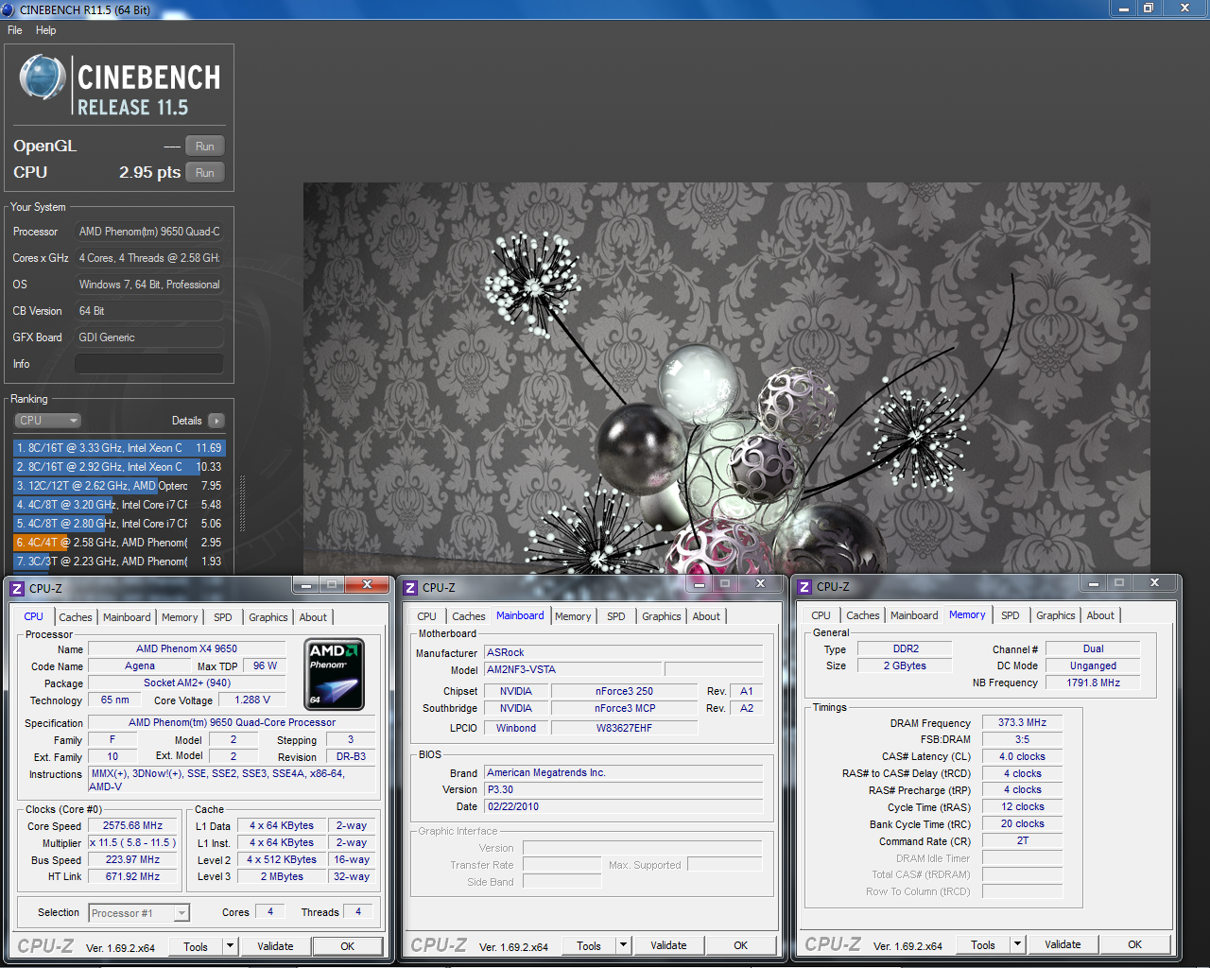Viewport: 1210px width, 968px height.
Task: Click Tools button in the Memory CPU-Z window
Action: 983,944
